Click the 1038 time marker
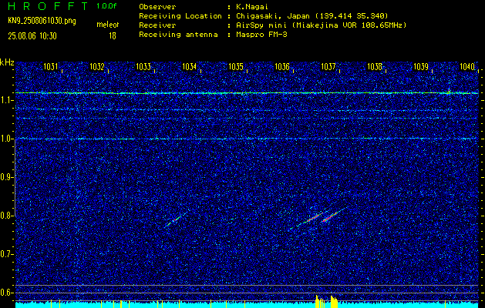 pyautogui.click(x=375, y=66)
